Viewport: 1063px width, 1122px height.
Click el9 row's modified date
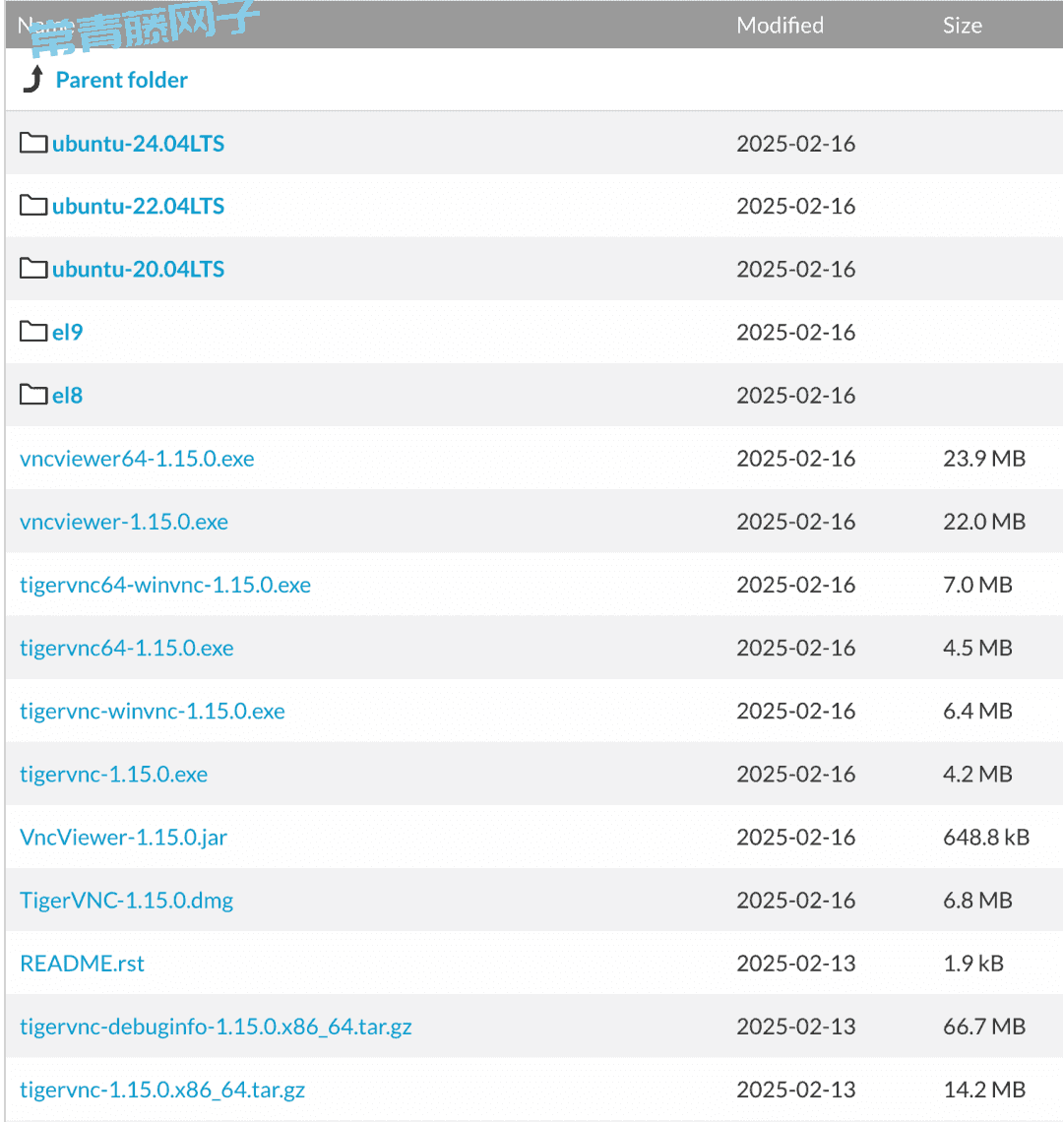pyautogui.click(x=796, y=333)
